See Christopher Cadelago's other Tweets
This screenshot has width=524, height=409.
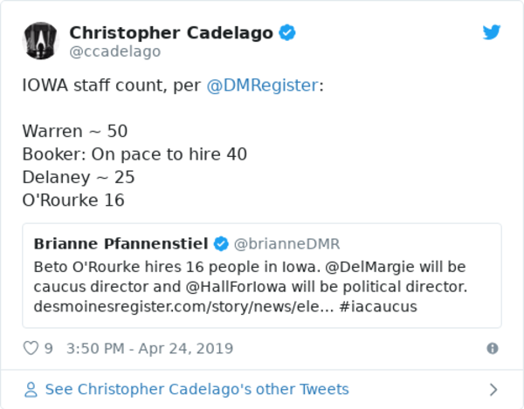click(x=196, y=390)
